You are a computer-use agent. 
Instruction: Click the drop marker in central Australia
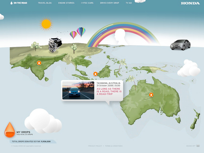pyautogui.click(x=151, y=95)
